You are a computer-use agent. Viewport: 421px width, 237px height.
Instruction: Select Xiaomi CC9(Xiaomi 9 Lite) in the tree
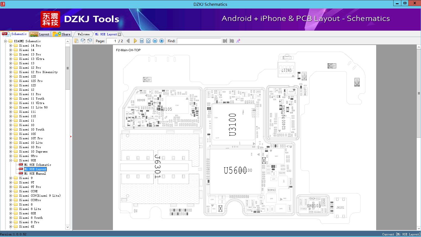point(40,196)
